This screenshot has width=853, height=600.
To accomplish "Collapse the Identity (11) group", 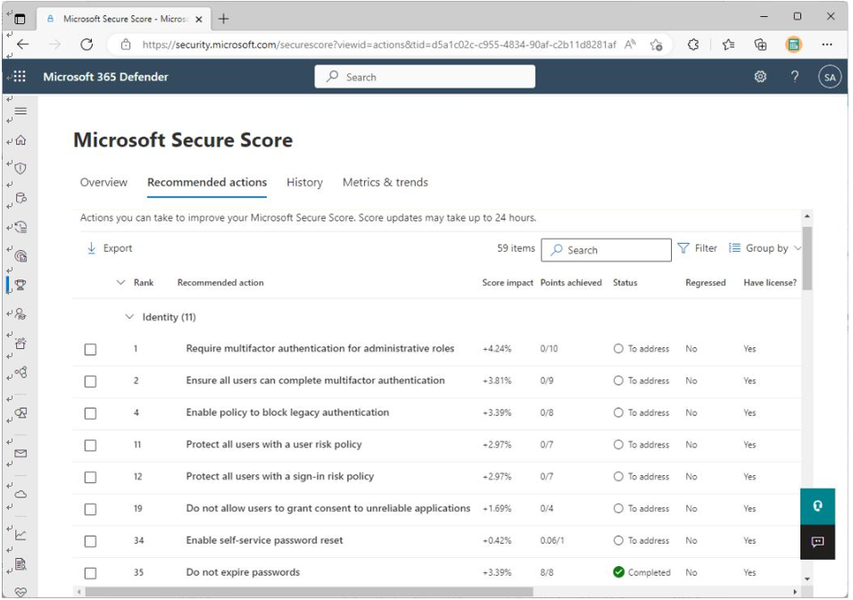I will [x=128, y=317].
